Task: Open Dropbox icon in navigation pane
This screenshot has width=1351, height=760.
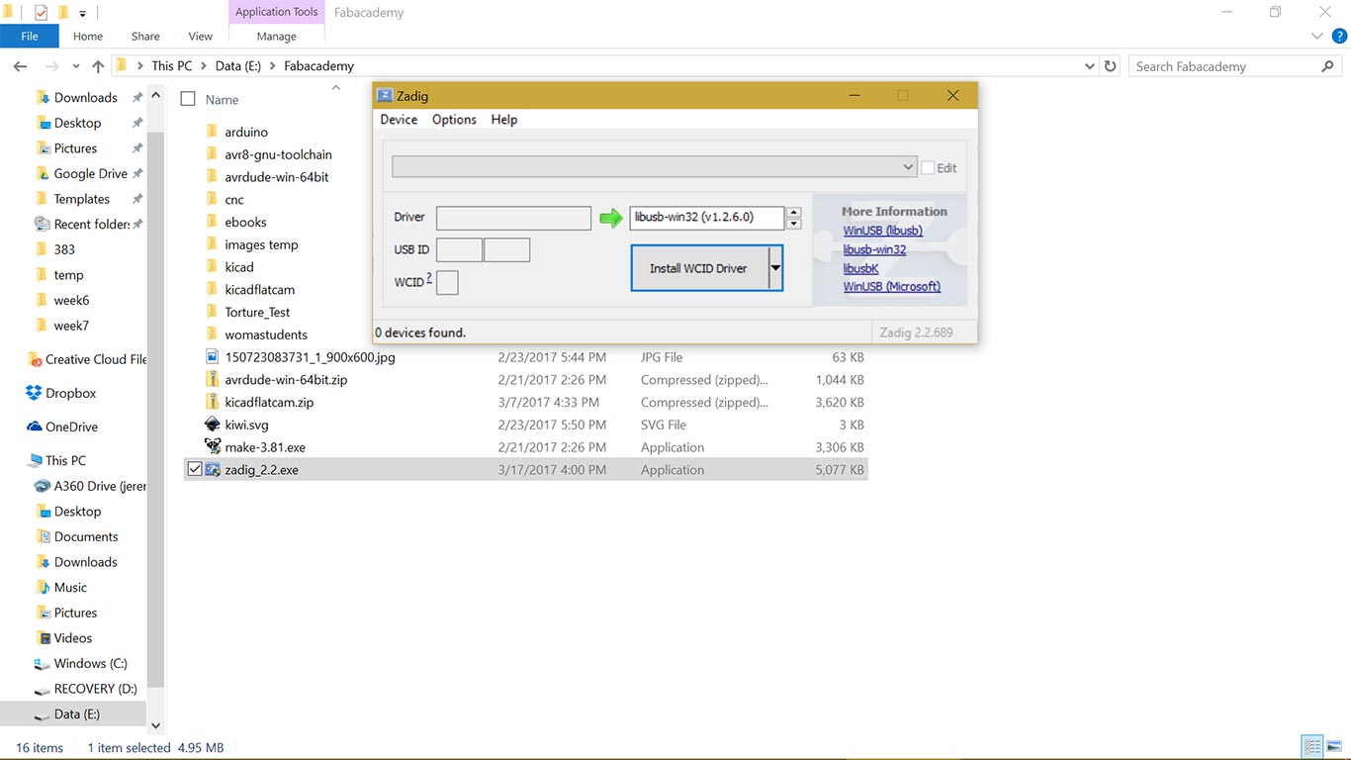Action: click(x=34, y=393)
